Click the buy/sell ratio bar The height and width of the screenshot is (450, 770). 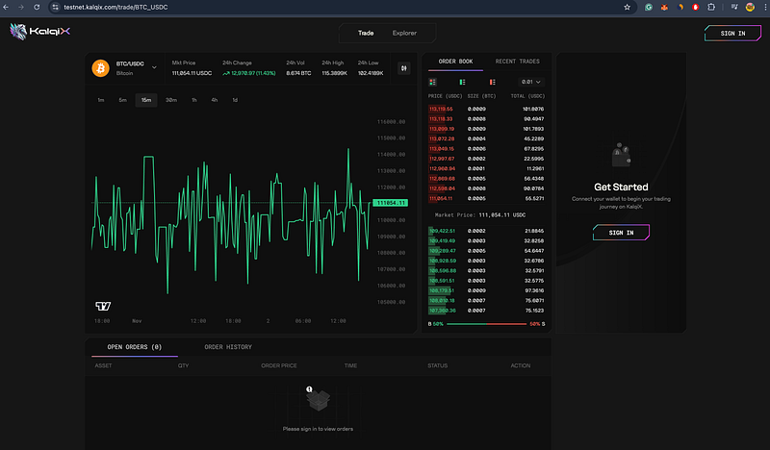pyautogui.click(x=486, y=325)
